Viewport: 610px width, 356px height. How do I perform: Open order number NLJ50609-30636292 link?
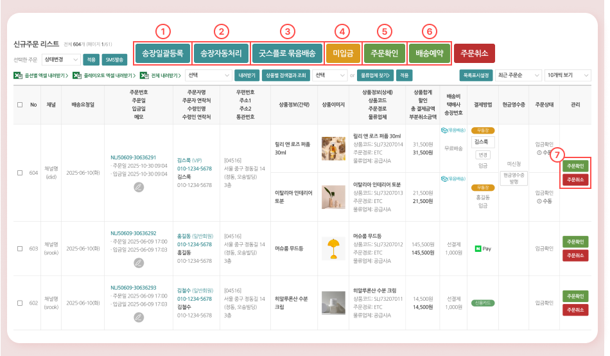(x=133, y=233)
